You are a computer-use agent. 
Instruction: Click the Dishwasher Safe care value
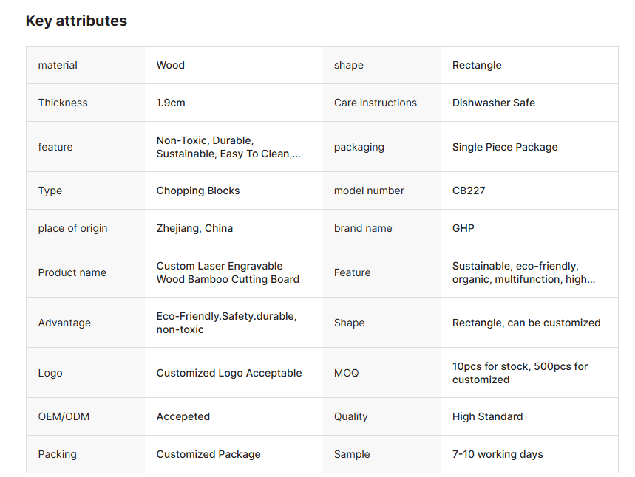coord(494,103)
